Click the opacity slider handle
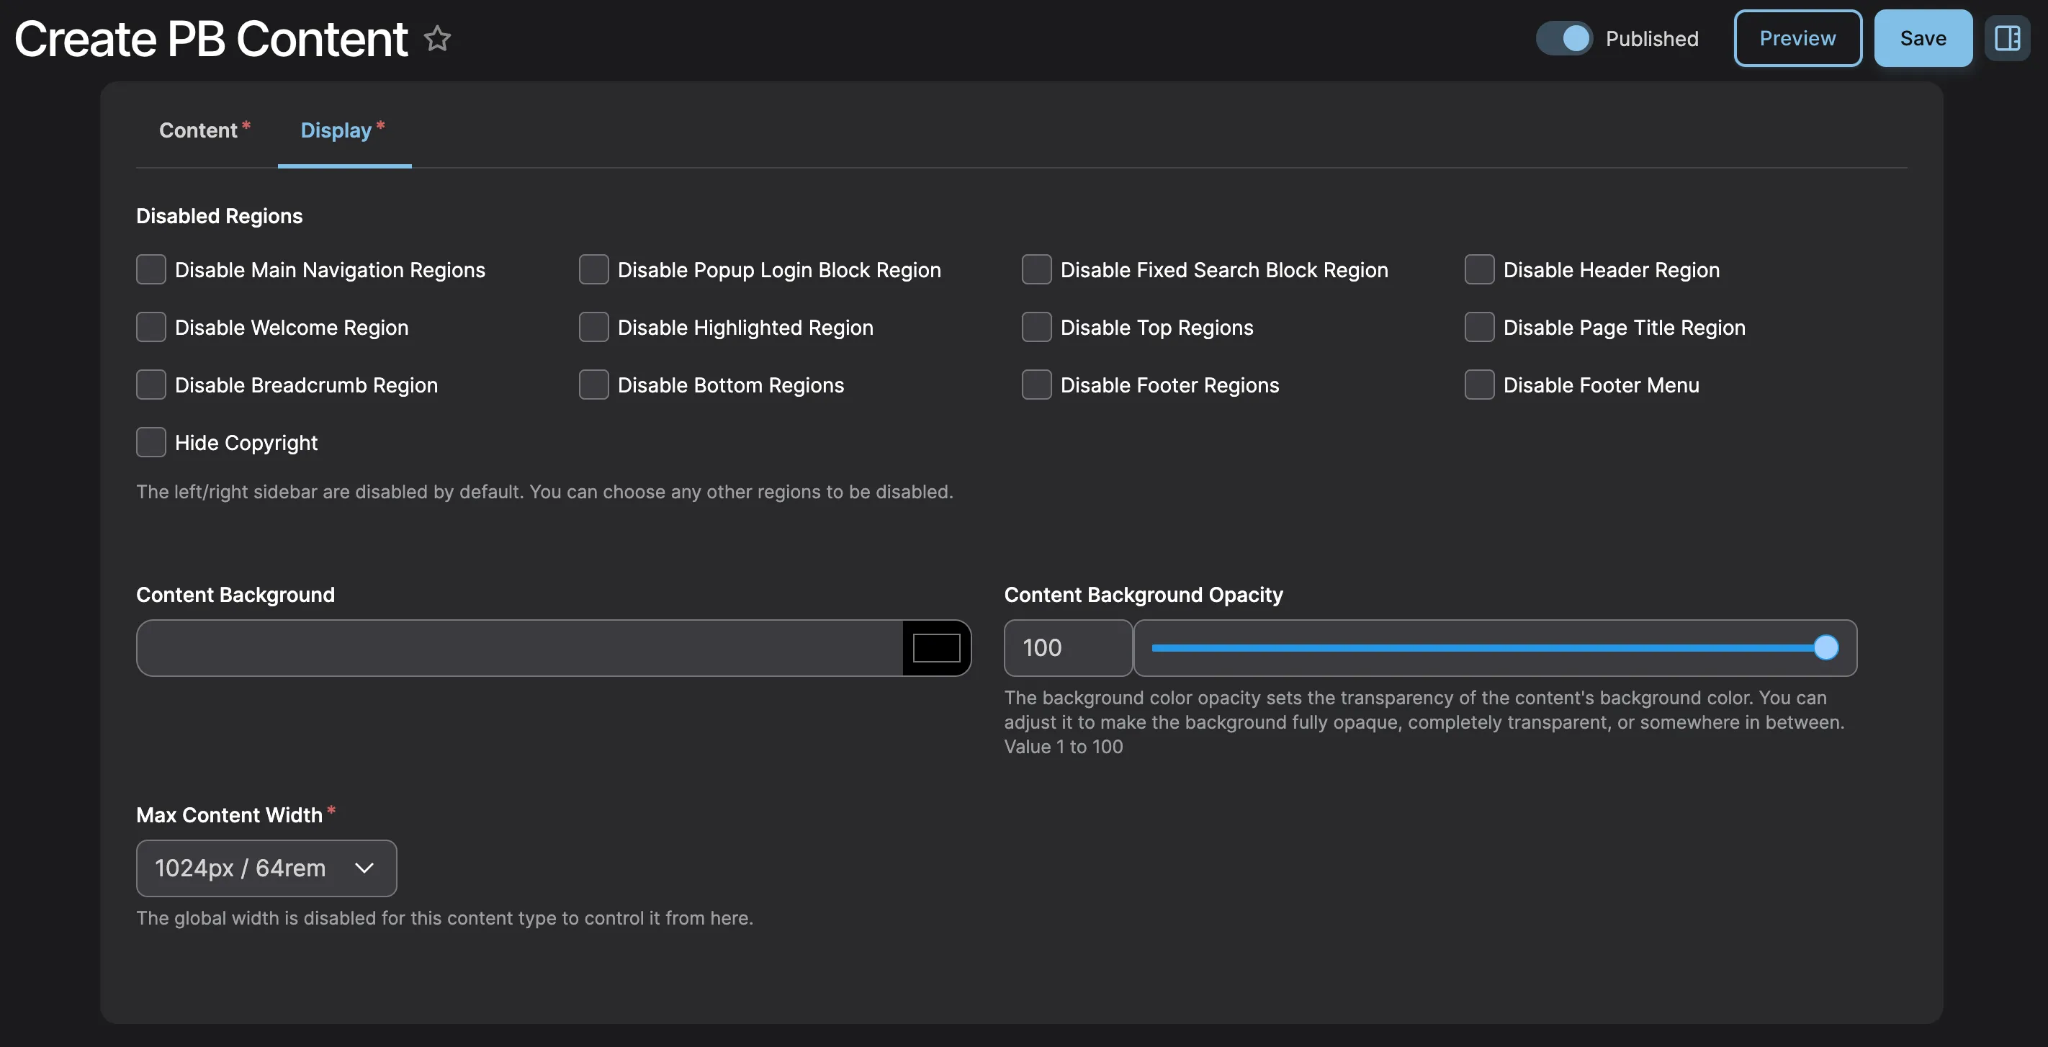The image size is (2048, 1047). click(x=1825, y=647)
